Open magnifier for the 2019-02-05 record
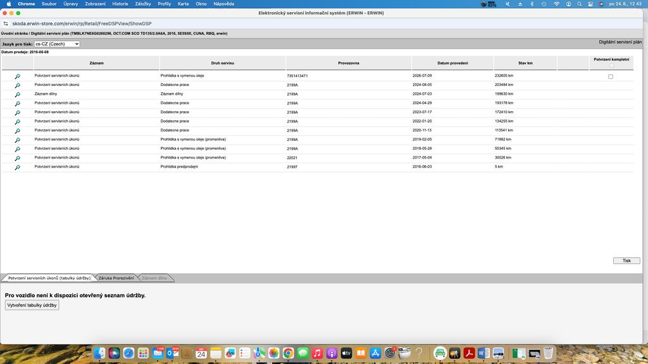This screenshot has height=364, width=648. (17, 140)
